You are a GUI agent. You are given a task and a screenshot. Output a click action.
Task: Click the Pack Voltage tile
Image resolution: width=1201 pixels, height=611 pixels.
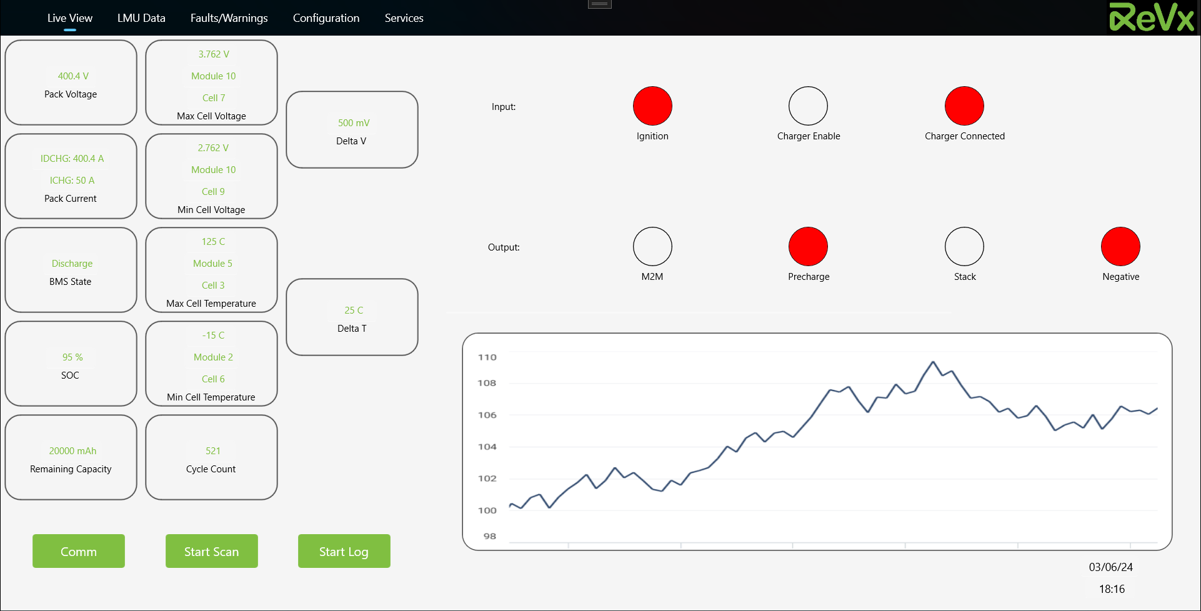point(71,83)
